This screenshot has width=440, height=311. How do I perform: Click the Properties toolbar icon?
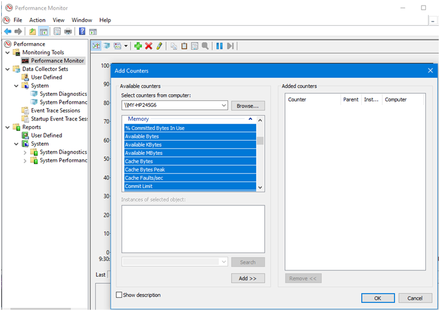pyautogui.click(x=57, y=31)
